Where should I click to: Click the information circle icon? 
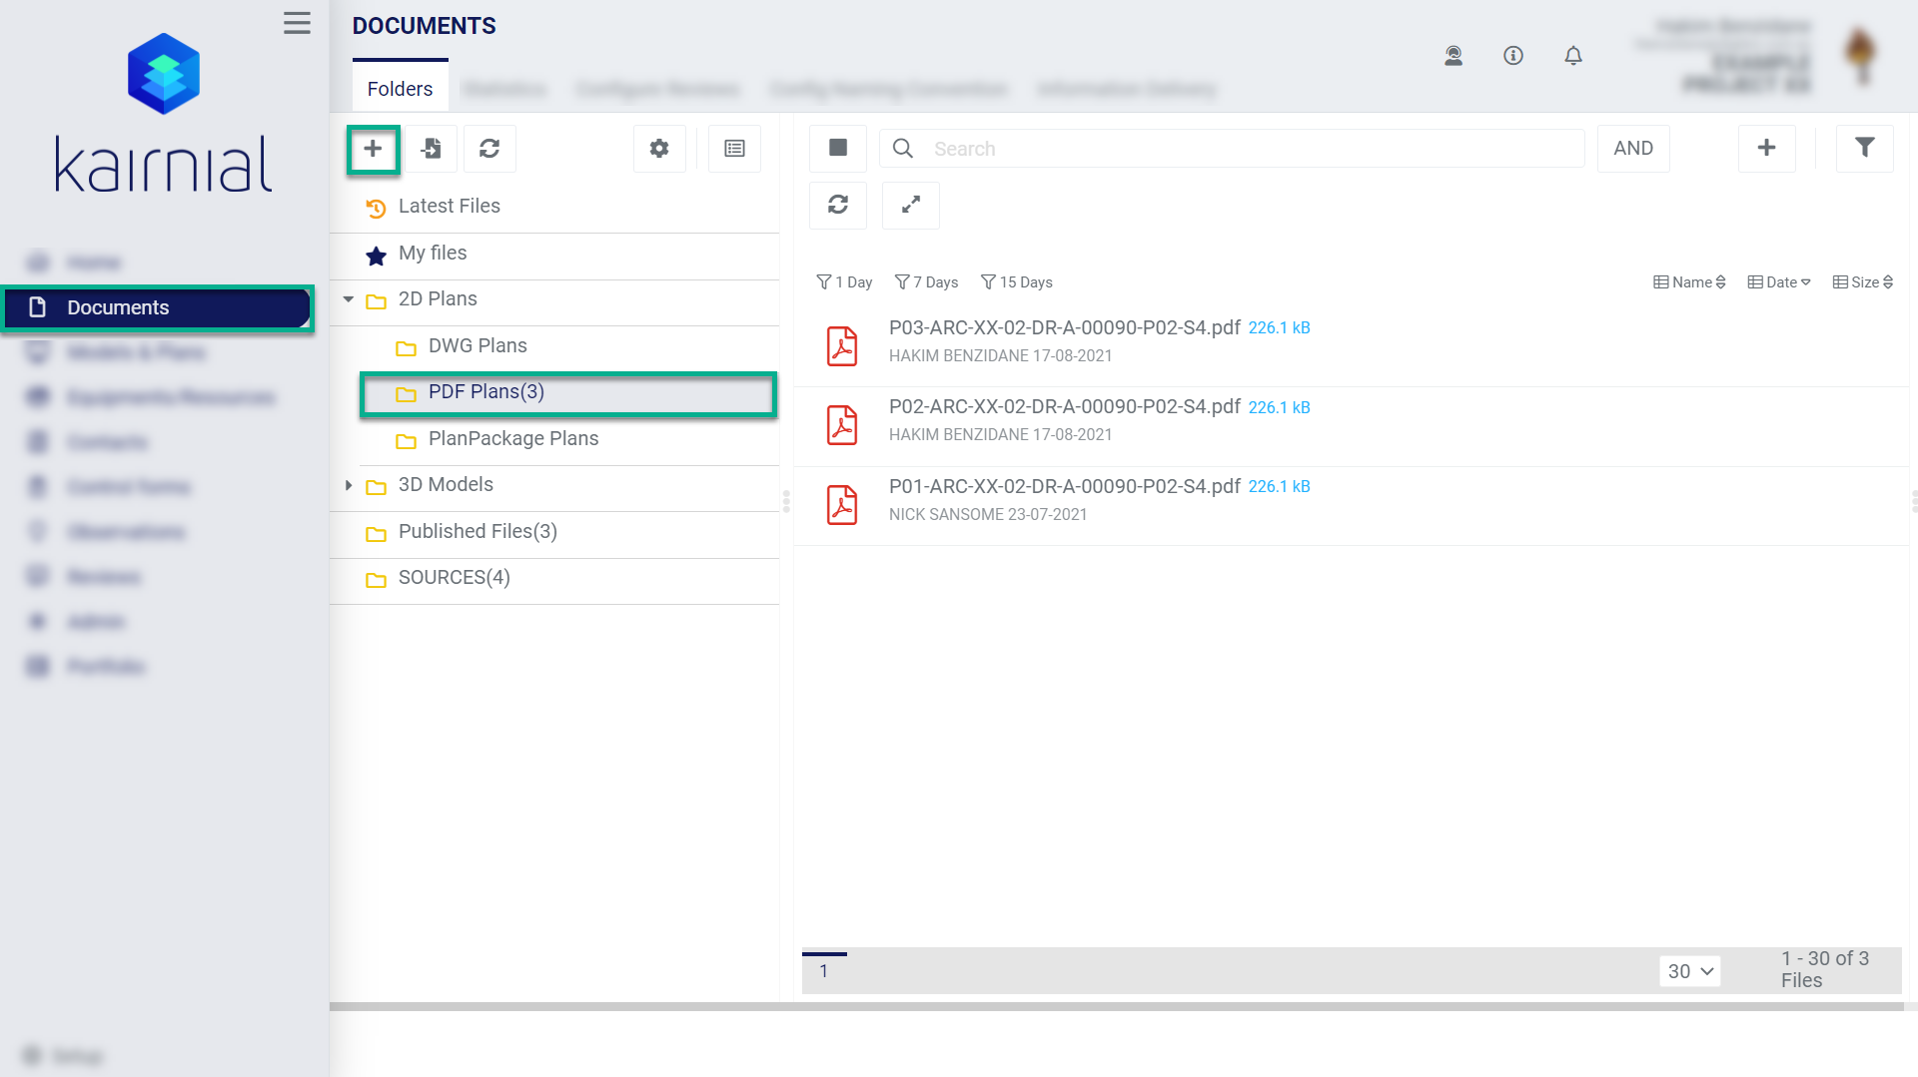tap(1513, 56)
